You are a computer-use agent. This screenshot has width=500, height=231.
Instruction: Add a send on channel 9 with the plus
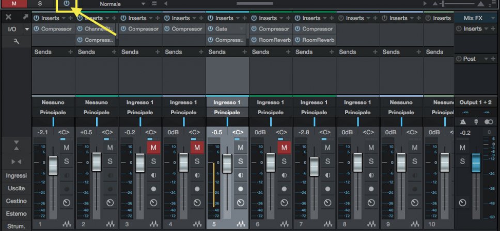419,52
